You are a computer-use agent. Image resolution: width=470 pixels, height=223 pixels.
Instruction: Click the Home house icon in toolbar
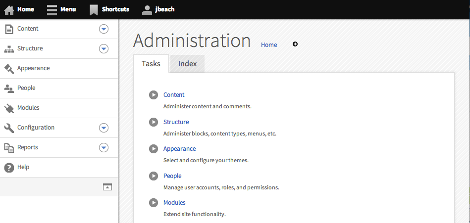[9, 10]
